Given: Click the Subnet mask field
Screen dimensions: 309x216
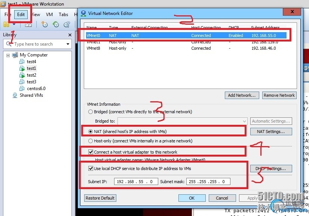Looking at the screenshot, I should point(208,182).
